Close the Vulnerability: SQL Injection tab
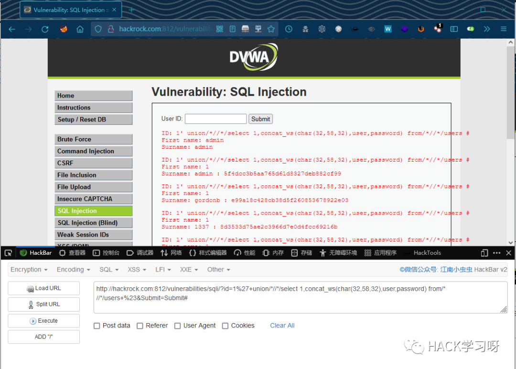The image size is (516, 369). [114, 10]
